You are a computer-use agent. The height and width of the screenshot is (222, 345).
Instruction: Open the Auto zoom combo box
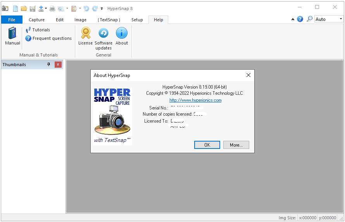pos(329,19)
